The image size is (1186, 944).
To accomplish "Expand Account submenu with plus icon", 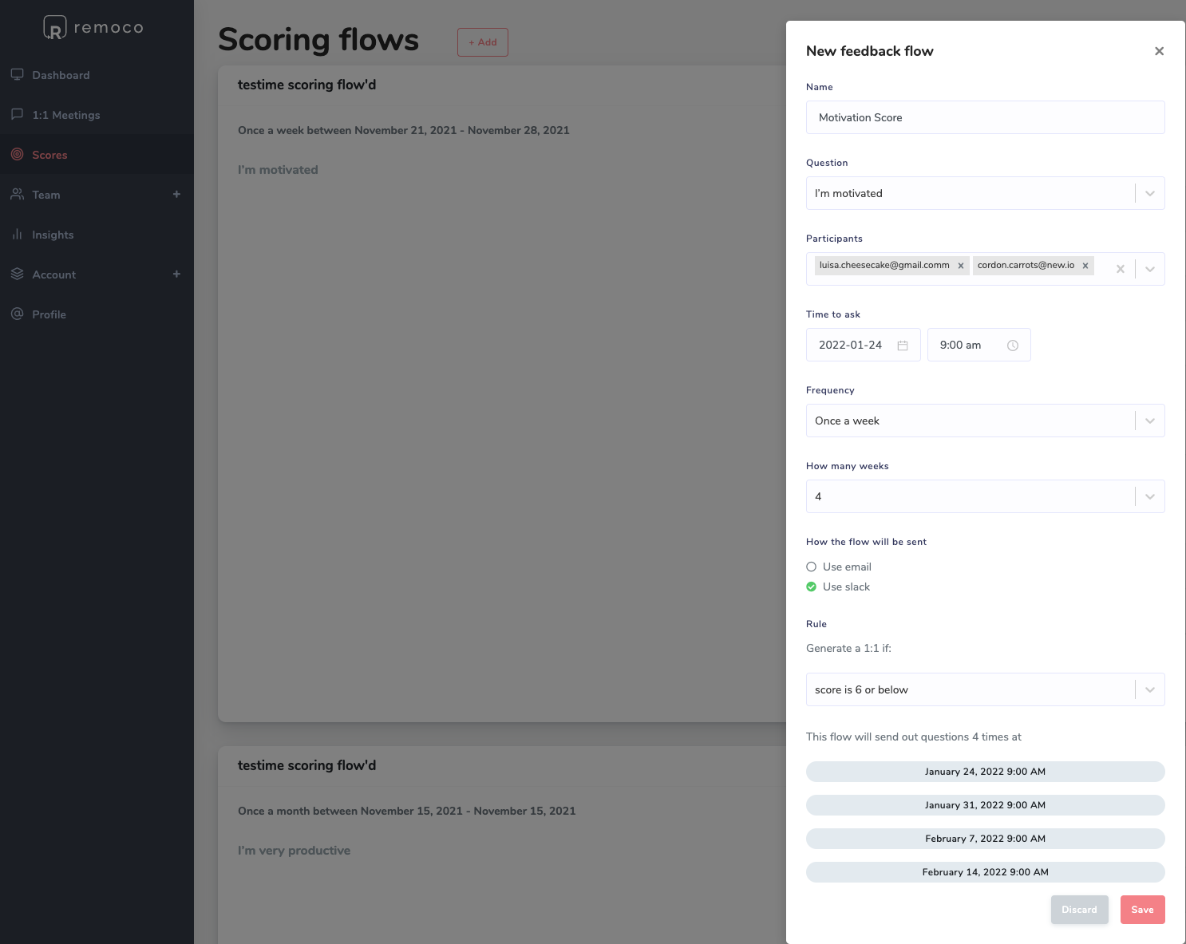I will point(176,274).
